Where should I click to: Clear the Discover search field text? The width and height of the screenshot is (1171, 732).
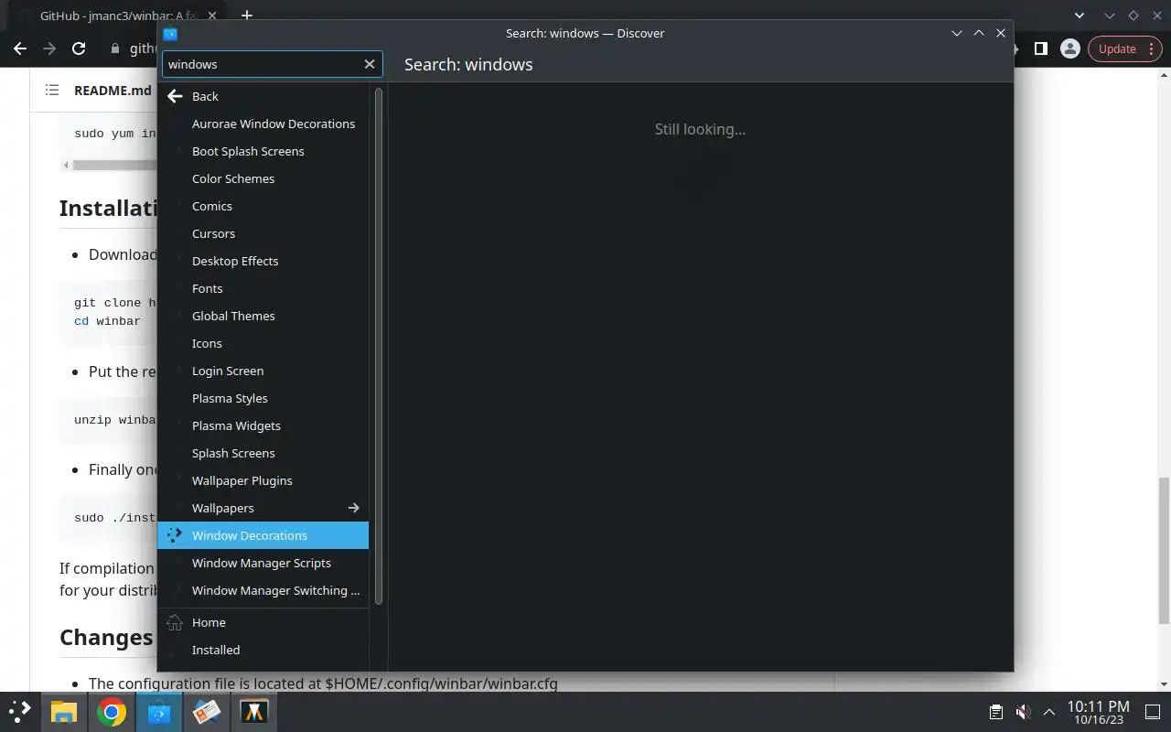pos(370,64)
